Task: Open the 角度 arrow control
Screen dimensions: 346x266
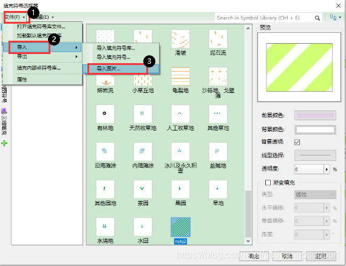Action: pos(327,234)
